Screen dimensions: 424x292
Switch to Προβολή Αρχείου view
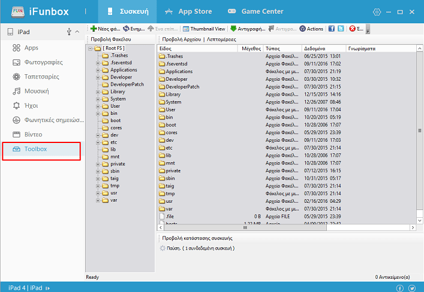tap(182, 39)
